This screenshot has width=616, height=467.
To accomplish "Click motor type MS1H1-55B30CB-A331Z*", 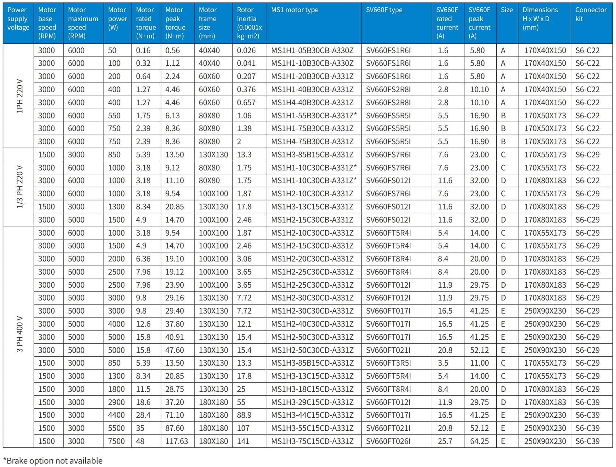I will coord(314,115).
